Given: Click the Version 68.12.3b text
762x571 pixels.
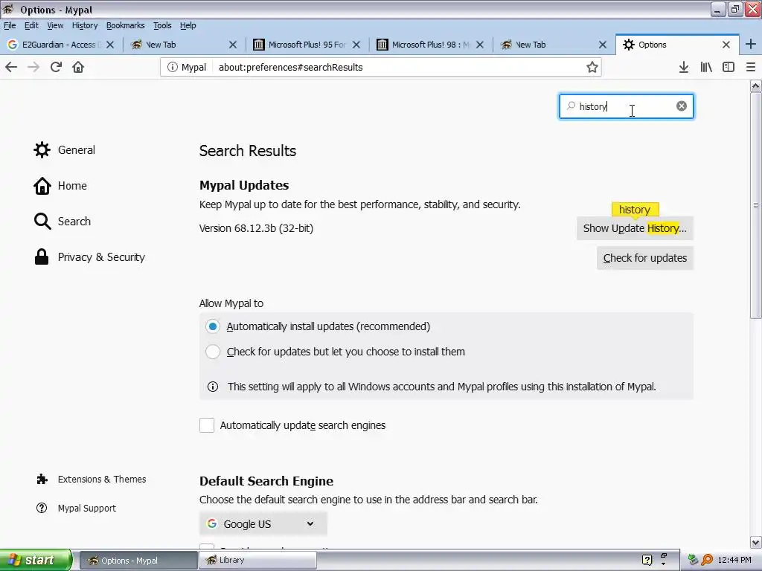Looking at the screenshot, I should click(x=256, y=228).
